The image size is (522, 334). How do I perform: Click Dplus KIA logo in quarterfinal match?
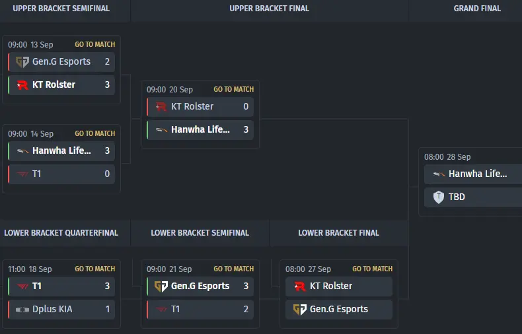click(22, 310)
